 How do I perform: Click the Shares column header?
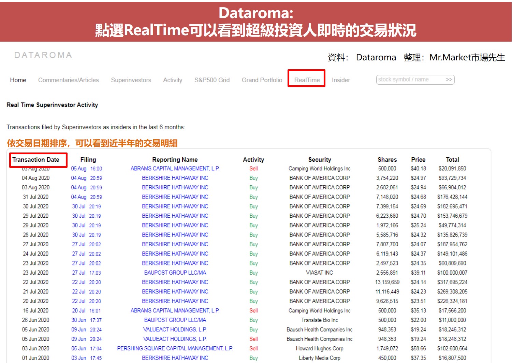click(387, 160)
